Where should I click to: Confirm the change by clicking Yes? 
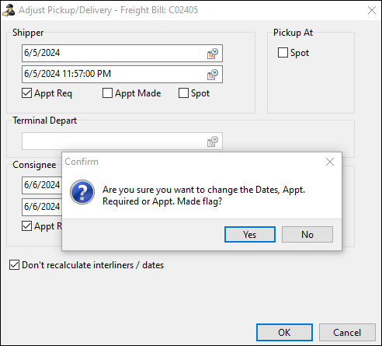250,235
